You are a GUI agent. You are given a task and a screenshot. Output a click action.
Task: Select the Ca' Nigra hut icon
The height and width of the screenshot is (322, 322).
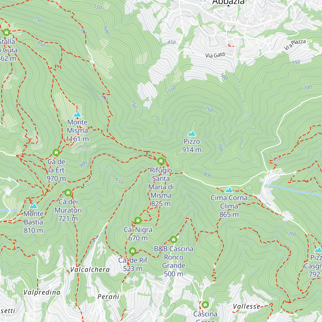[138, 221]
